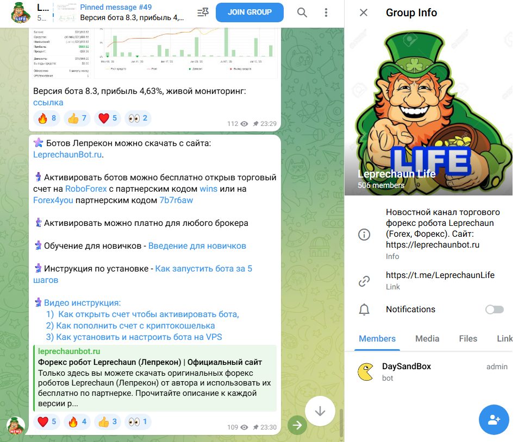
Task: Open the pinned messages list icon
Action: (x=203, y=12)
